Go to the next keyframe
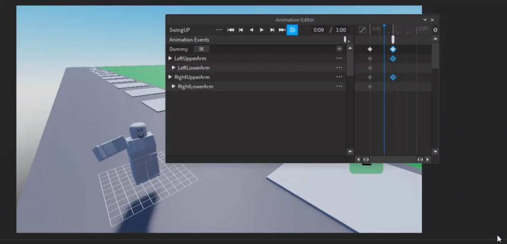 tap(272, 30)
